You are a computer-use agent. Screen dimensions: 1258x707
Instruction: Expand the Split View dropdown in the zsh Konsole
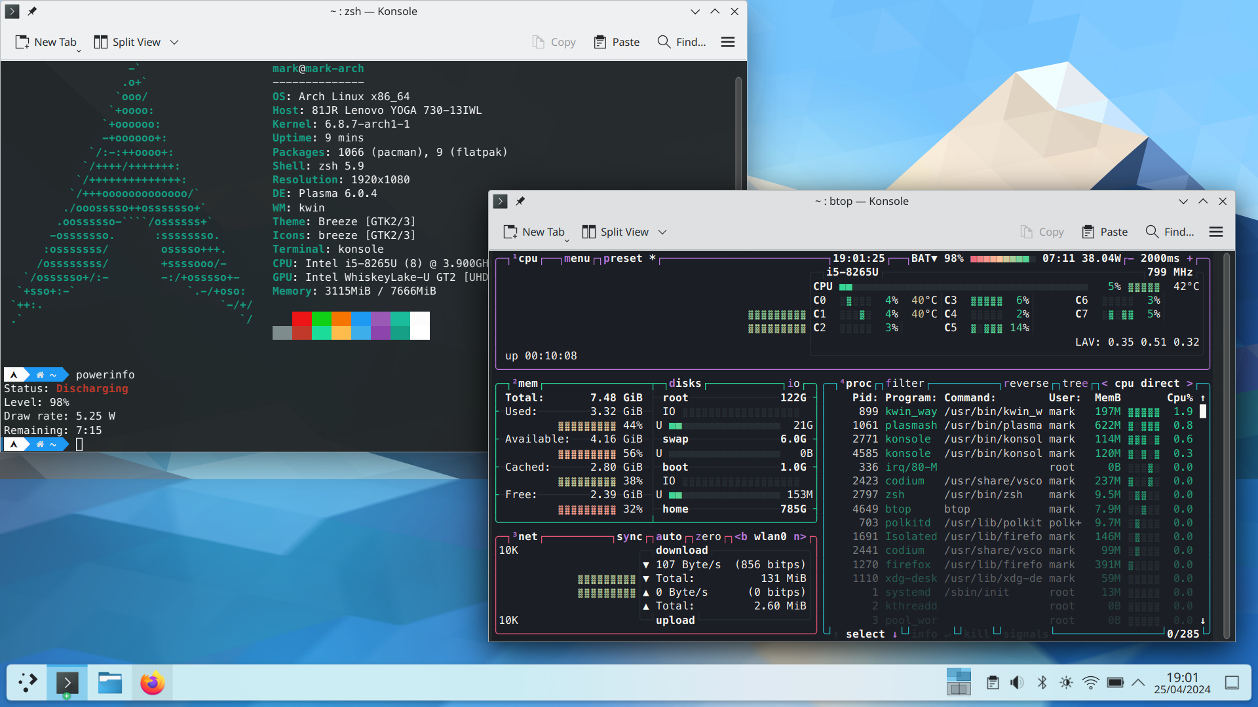174,42
